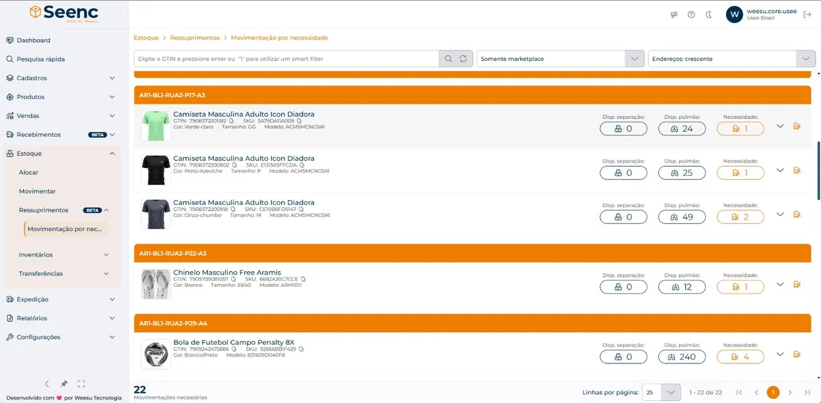
Task: Copy SKU 926668B1F429
Action: pos(301,348)
